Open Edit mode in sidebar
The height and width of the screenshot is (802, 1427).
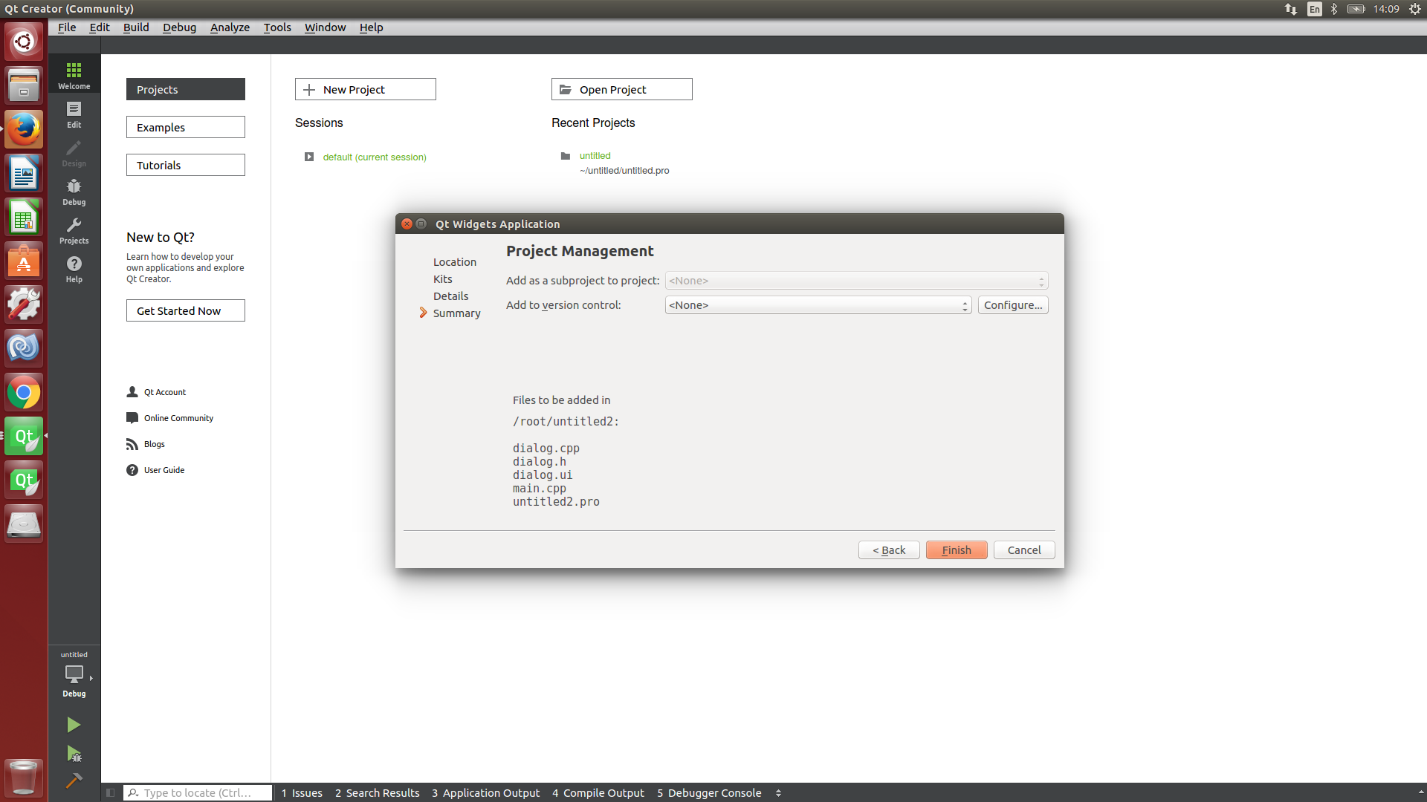point(74,114)
